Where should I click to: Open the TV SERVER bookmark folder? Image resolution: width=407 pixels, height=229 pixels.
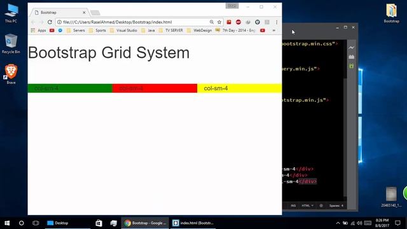point(171,31)
